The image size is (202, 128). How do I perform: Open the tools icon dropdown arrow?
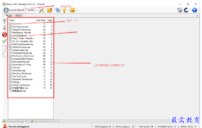coord(46,10)
